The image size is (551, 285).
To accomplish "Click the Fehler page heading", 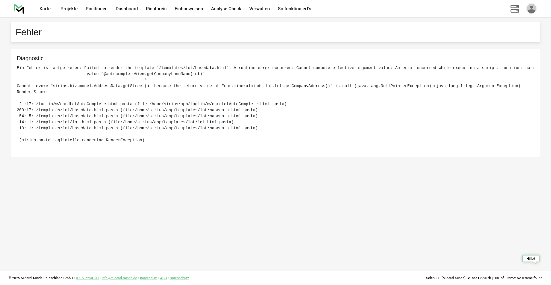I will point(29,32).
